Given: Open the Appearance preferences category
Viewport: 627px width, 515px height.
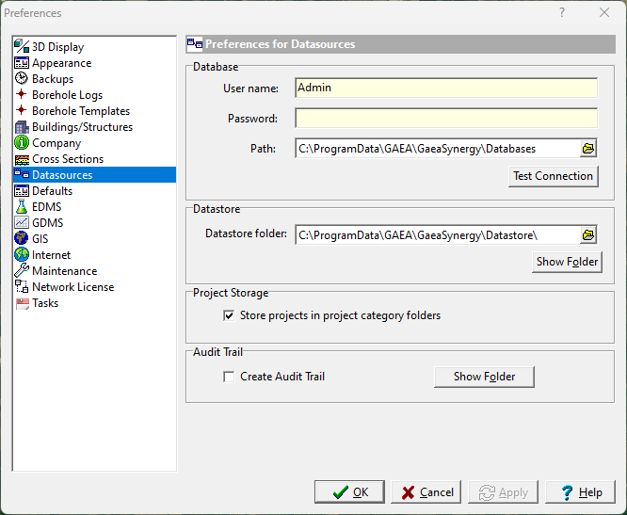Looking at the screenshot, I should pos(61,63).
